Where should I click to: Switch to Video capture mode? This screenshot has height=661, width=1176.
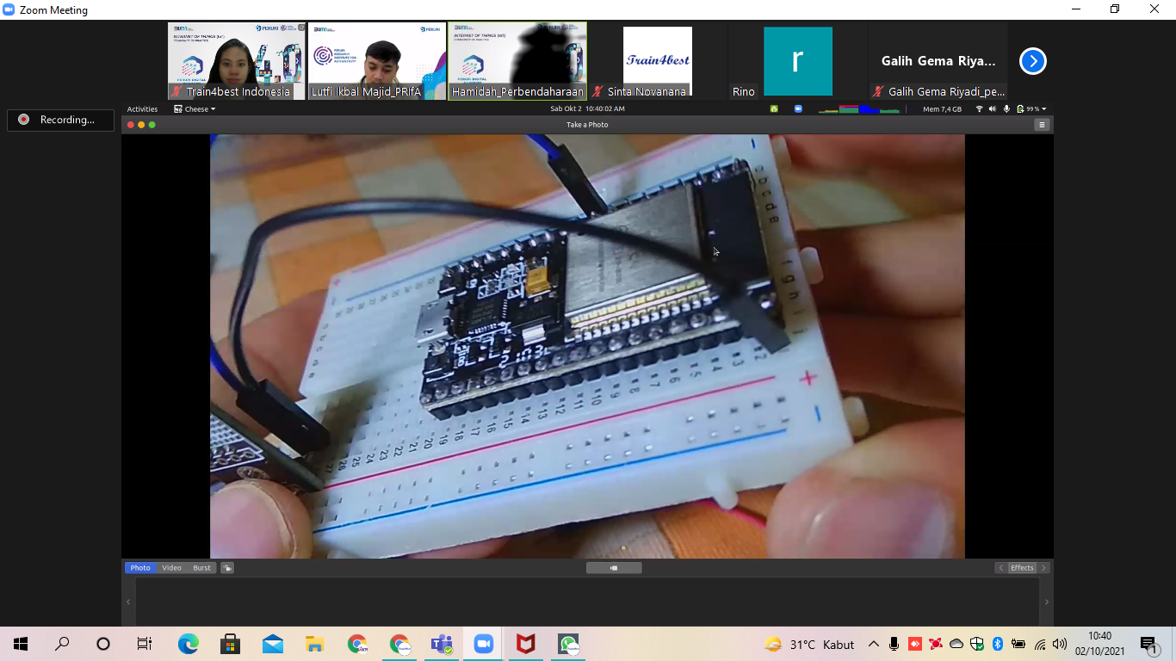[172, 568]
